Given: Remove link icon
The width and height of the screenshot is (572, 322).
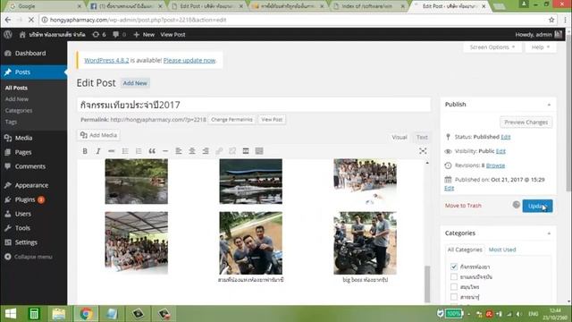Looking at the screenshot, I should point(232,151).
